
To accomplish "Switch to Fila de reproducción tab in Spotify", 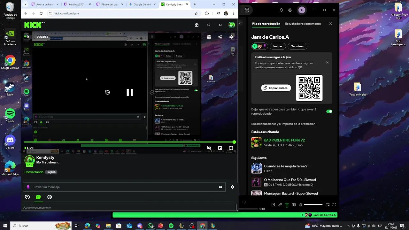I will coord(266,24).
